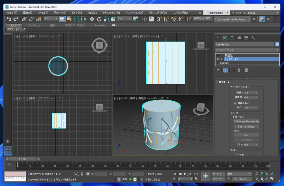Open the Tori iPentec account dropdown
This screenshot has width=284, height=186.
click(x=217, y=13)
